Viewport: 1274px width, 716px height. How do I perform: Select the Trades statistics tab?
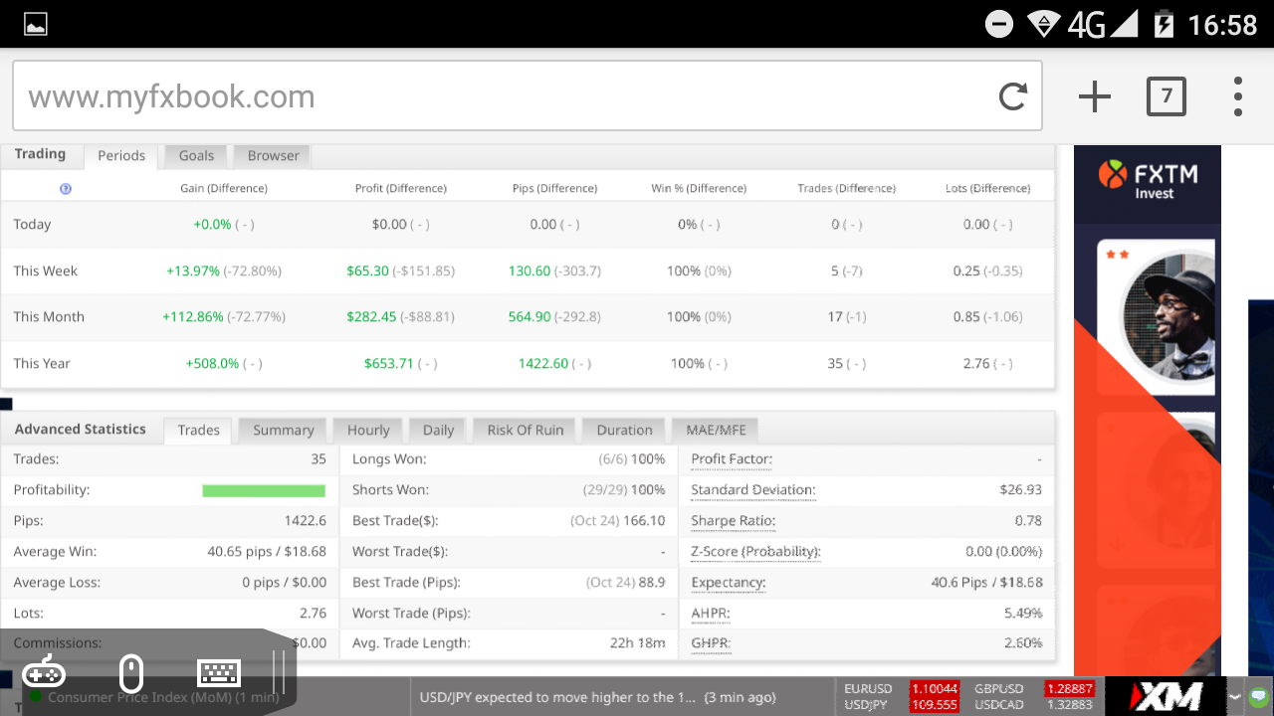click(x=198, y=431)
